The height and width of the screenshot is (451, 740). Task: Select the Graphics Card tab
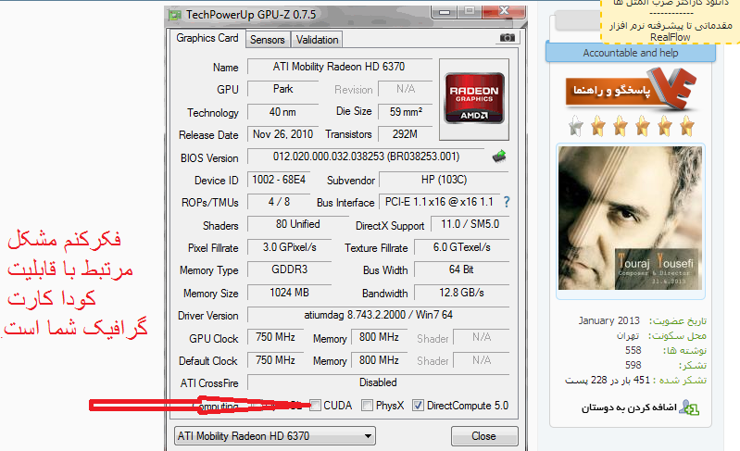pos(207,38)
